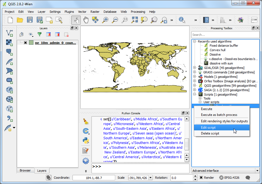
Task: Select the Identify Features tool
Action: [x=182, y=20]
